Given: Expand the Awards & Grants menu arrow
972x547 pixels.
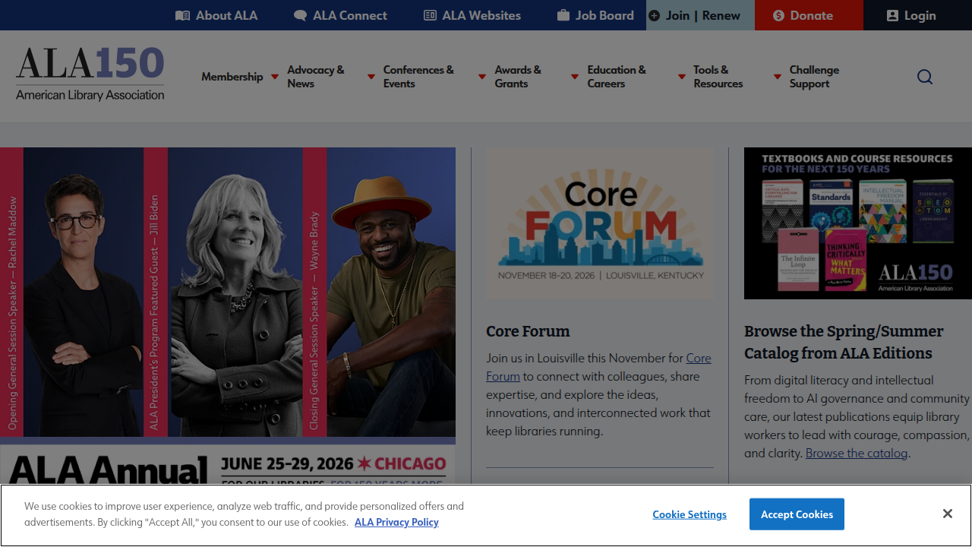Looking at the screenshot, I should coord(575,77).
